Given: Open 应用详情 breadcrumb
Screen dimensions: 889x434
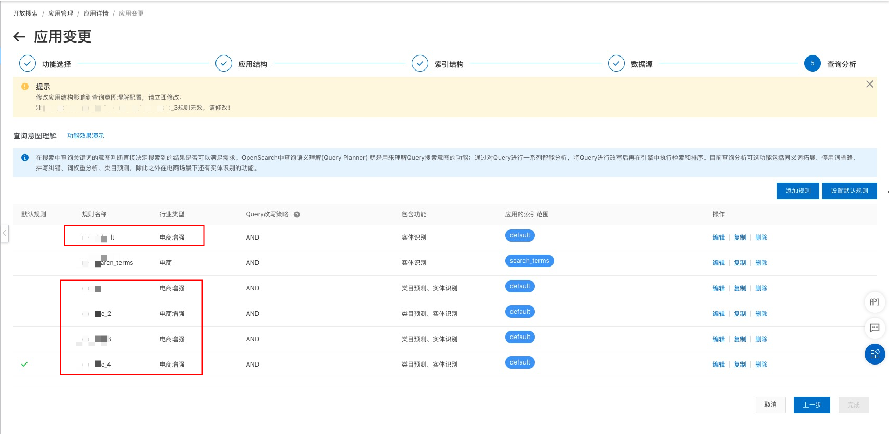Looking at the screenshot, I should [x=96, y=13].
